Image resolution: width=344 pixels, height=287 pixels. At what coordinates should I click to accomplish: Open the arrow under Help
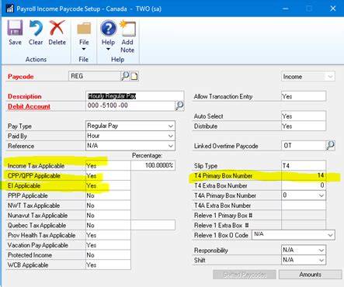point(108,49)
